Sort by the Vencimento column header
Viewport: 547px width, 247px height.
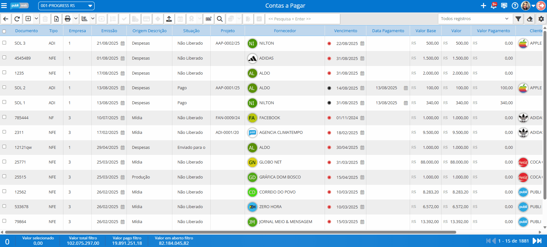(345, 31)
